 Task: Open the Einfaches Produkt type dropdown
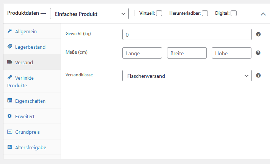pyautogui.click(x=89, y=14)
